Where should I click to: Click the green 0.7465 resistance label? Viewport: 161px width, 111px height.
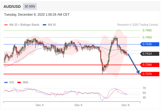147,30
